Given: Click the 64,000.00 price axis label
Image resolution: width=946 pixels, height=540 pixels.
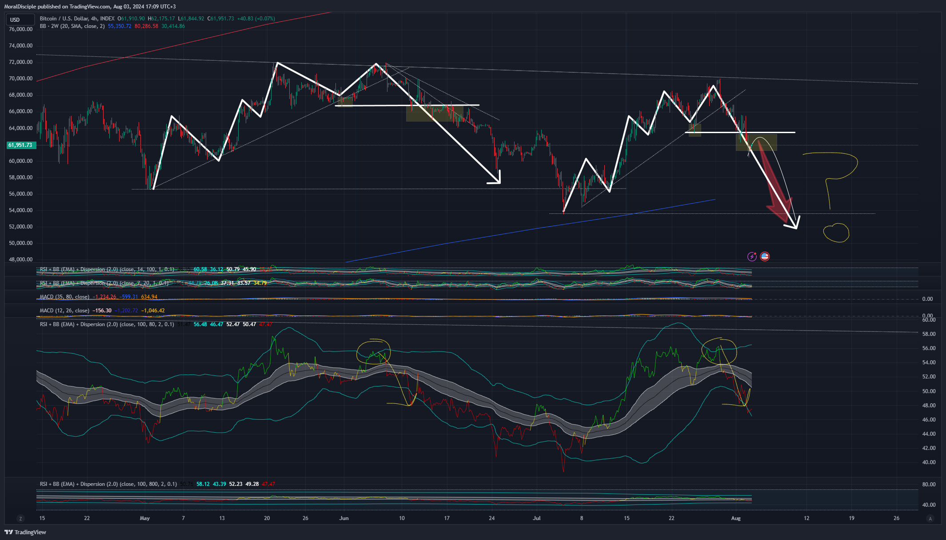Looking at the screenshot, I should coord(21,128).
